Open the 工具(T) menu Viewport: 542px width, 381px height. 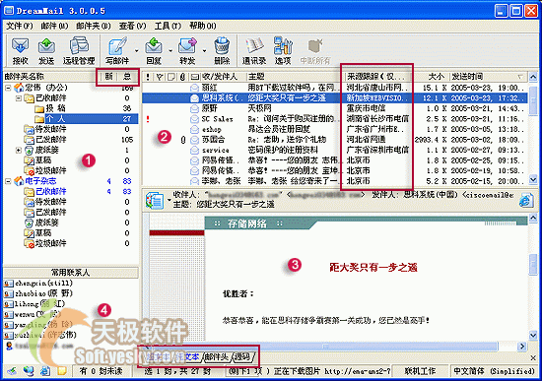pos(168,26)
